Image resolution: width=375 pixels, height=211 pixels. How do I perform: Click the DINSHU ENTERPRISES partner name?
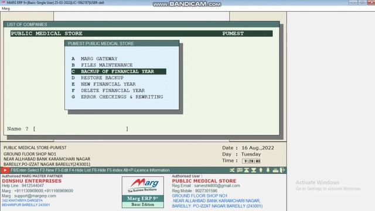click(32, 181)
